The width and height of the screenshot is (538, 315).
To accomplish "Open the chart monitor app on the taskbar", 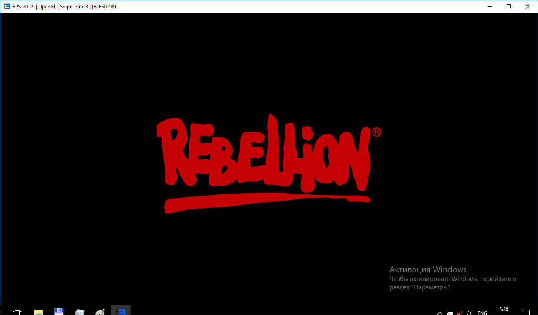I will click(x=80, y=312).
